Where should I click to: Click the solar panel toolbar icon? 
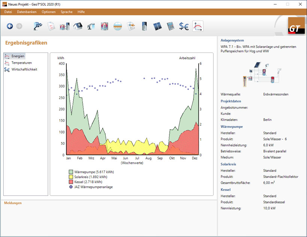coord(157,26)
